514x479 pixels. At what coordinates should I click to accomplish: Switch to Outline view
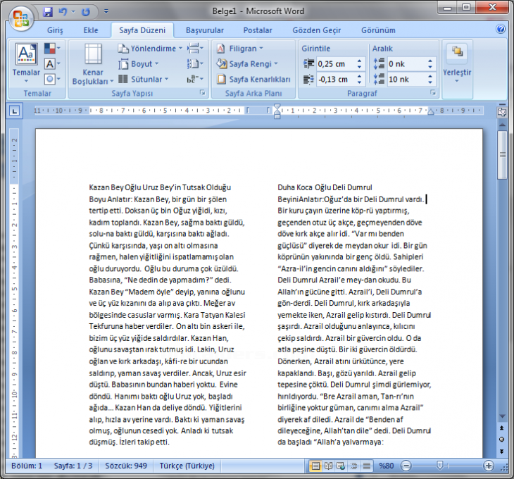click(x=354, y=466)
